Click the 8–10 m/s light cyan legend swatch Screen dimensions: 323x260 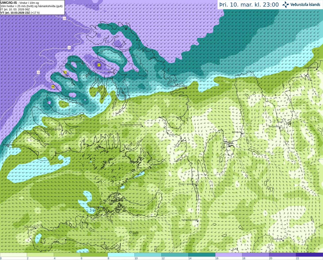[121, 255]
